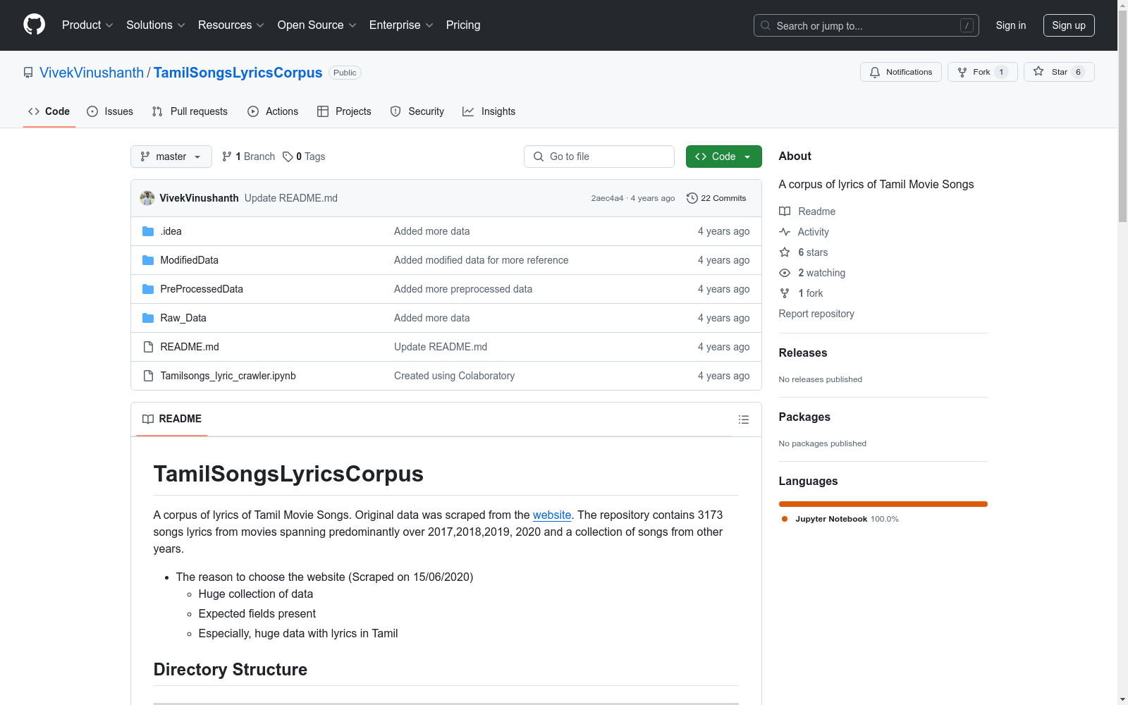Screen dimensions: 1128x705
Task: Click the page vertical scrollbar thumb
Action: [x=1122, y=116]
